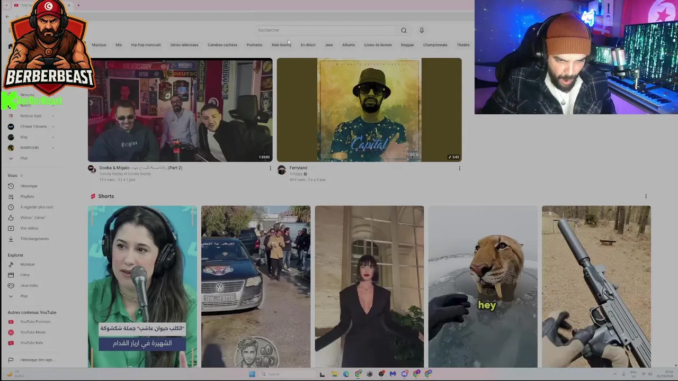Select the Championnats filter chip
The width and height of the screenshot is (678, 381).
pos(435,45)
